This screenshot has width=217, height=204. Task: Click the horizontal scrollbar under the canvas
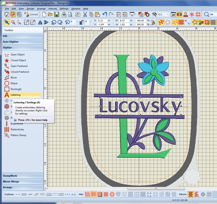[156, 188]
